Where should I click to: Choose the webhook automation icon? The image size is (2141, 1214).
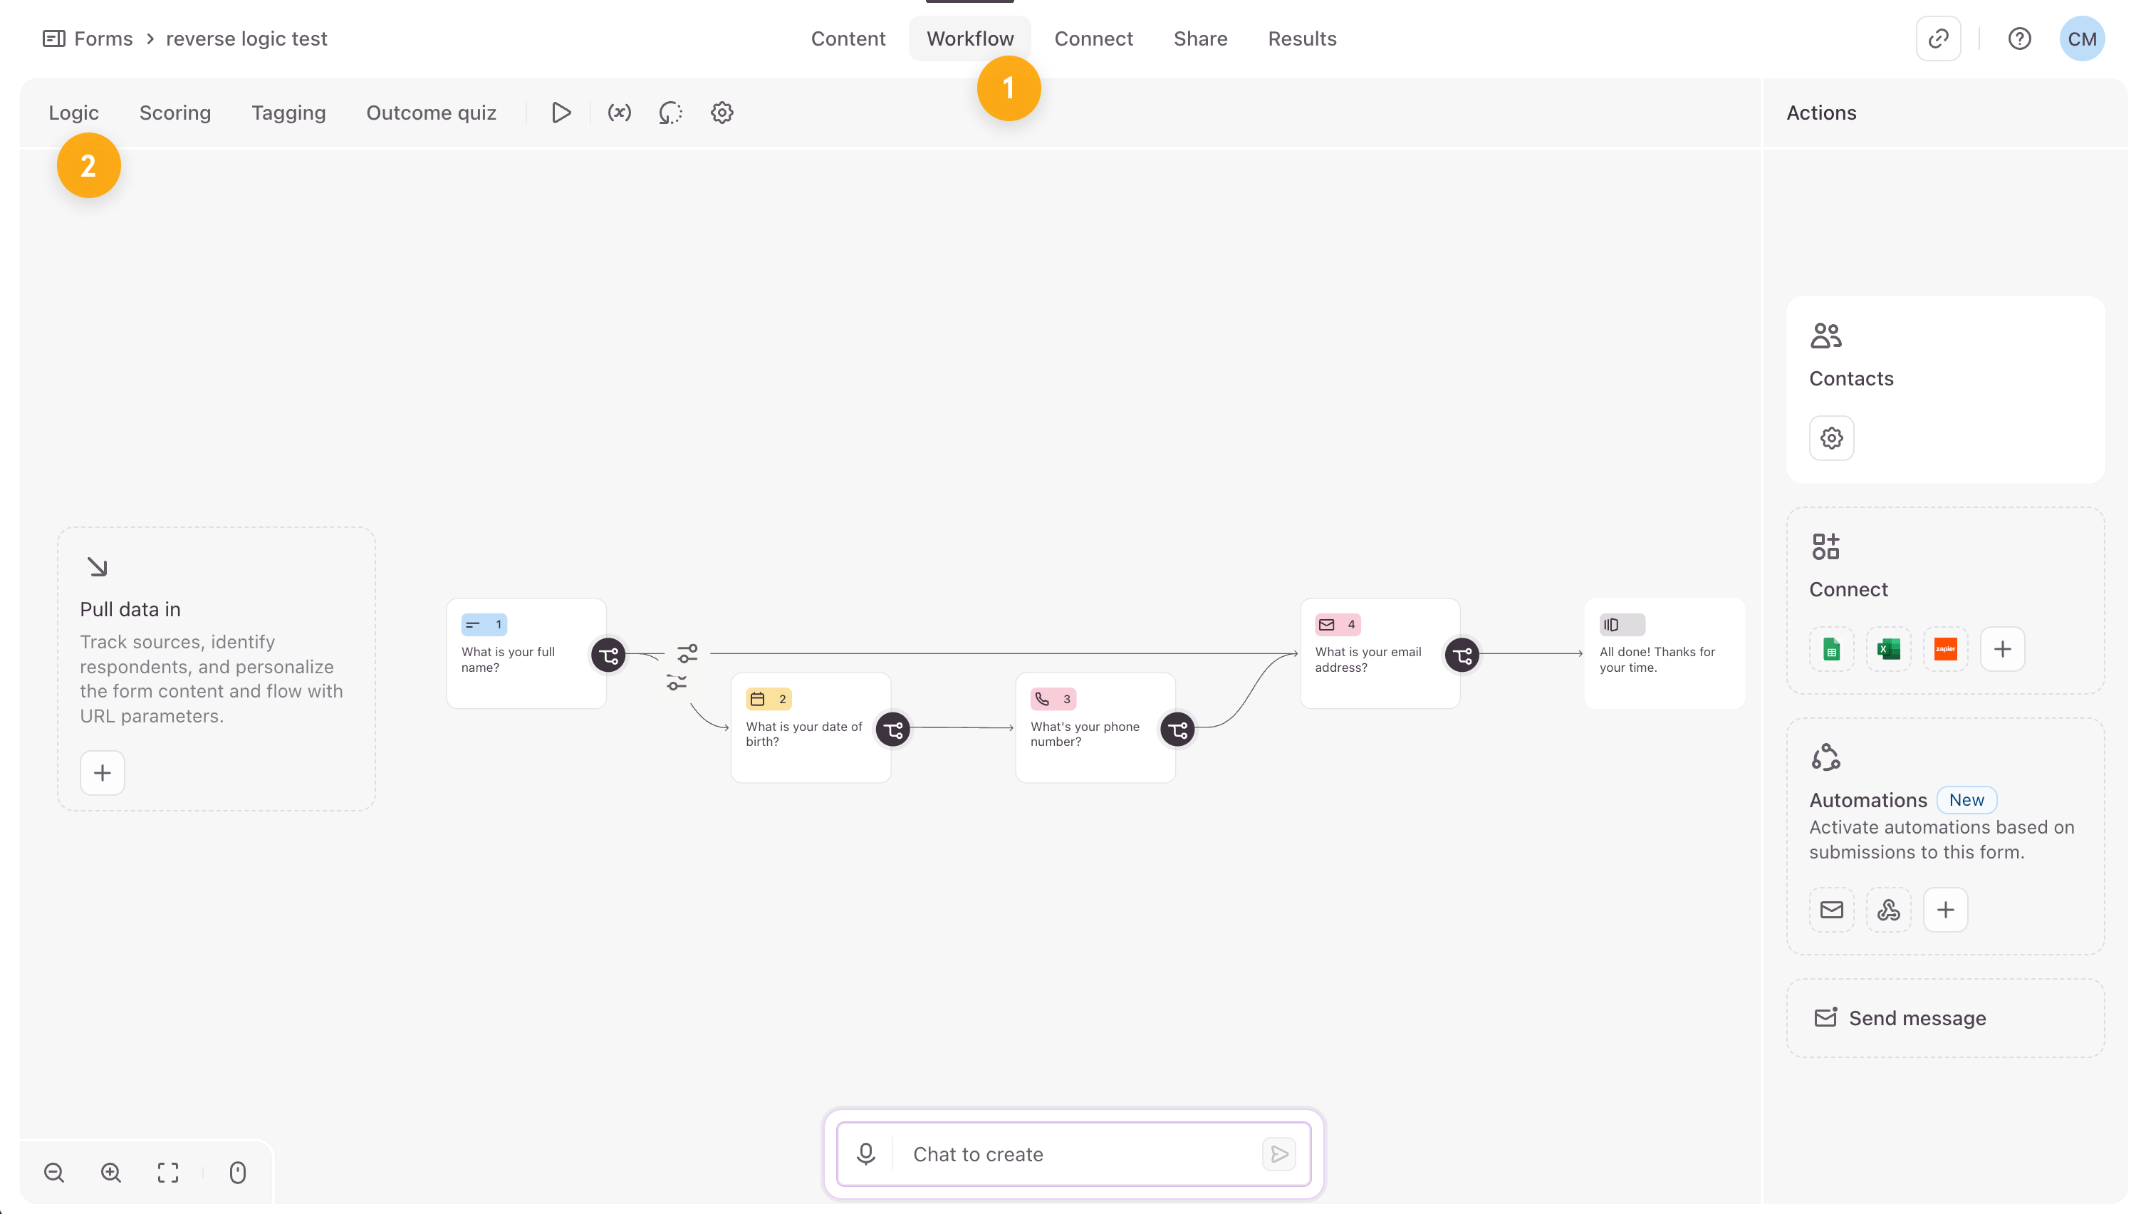tap(1887, 910)
